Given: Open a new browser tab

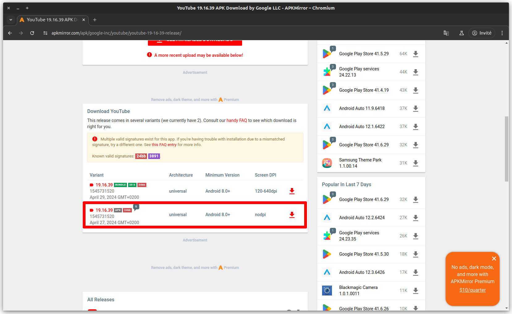Looking at the screenshot, I should tap(95, 20).
